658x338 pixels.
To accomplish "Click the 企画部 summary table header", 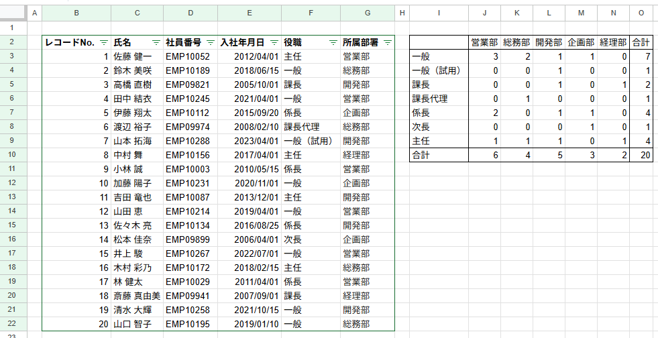I will click(x=582, y=42).
